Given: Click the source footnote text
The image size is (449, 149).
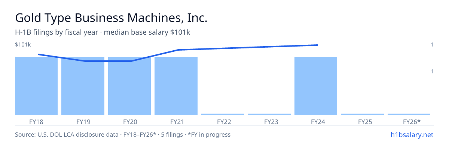Looking at the screenshot, I should (x=123, y=134).
